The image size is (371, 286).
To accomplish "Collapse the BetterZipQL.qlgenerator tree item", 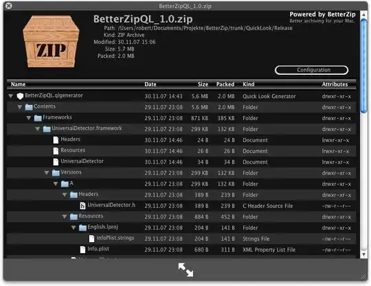I will pos(10,96).
